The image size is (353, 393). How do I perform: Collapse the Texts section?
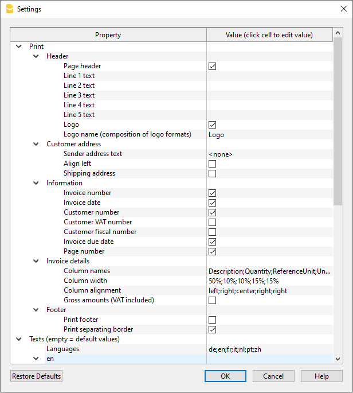(19, 339)
